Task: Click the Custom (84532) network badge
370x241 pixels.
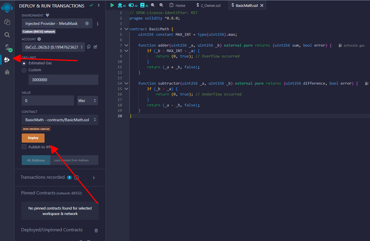Action: 39,32
